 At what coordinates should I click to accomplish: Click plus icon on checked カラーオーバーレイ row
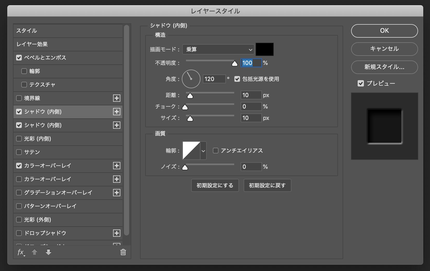pos(117,166)
